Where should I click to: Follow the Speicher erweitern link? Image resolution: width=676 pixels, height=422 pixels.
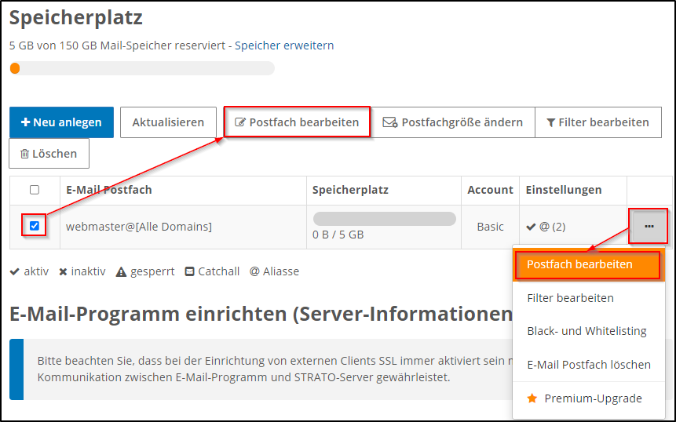[284, 45]
